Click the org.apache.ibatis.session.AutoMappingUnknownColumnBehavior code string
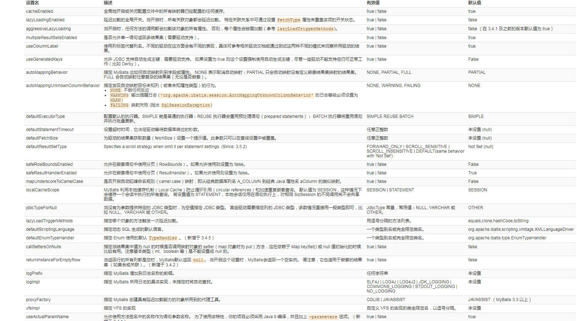Image resolution: width=577 pixels, height=321 pixels. point(237,96)
